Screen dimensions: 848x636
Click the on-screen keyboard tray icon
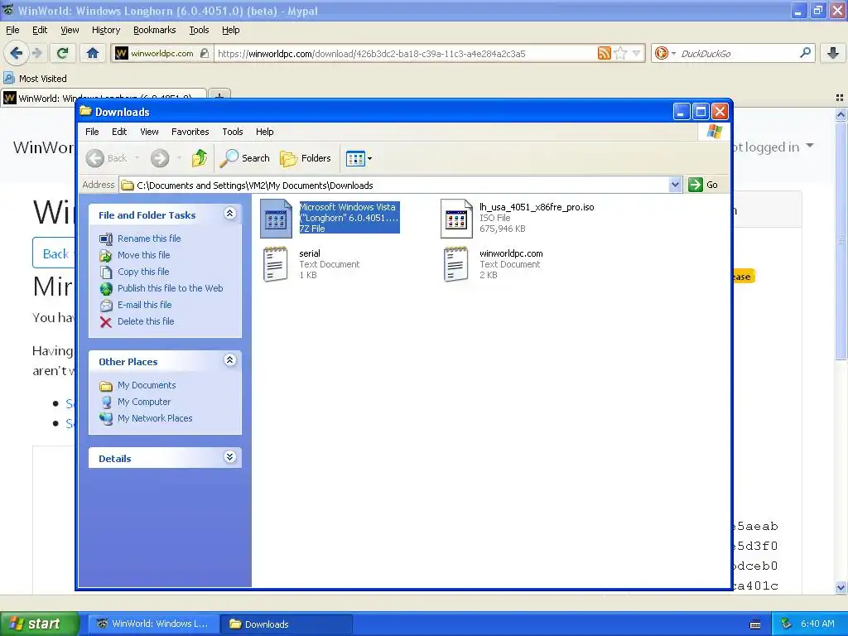[755, 624]
